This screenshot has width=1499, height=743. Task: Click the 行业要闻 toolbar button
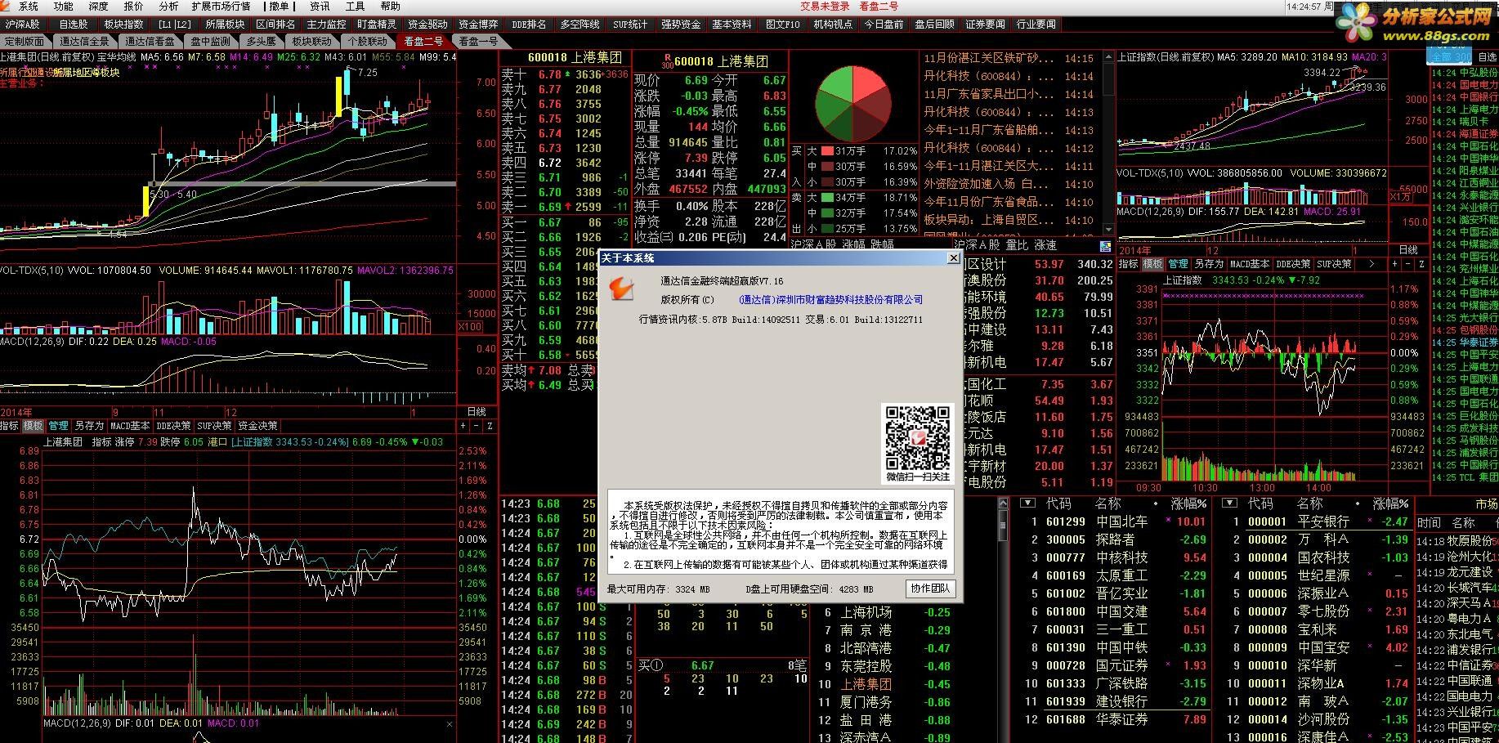click(1036, 25)
